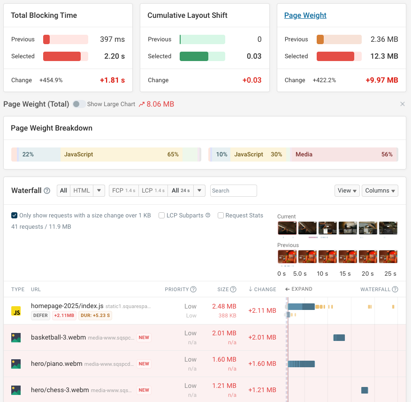Click the Waterfall help question mark
The width and height of the screenshot is (411, 402).
pos(46,191)
